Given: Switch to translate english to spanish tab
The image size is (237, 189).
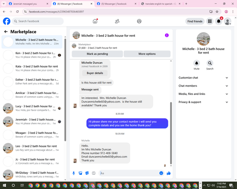Looking at the screenshot, I should [160, 4].
